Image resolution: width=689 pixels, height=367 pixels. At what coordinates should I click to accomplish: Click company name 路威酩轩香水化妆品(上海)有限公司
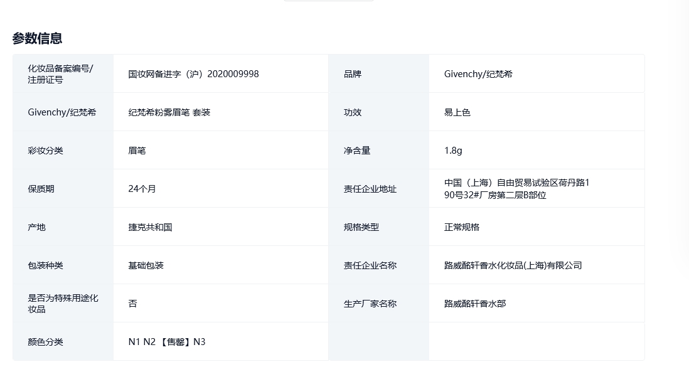click(513, 265)
